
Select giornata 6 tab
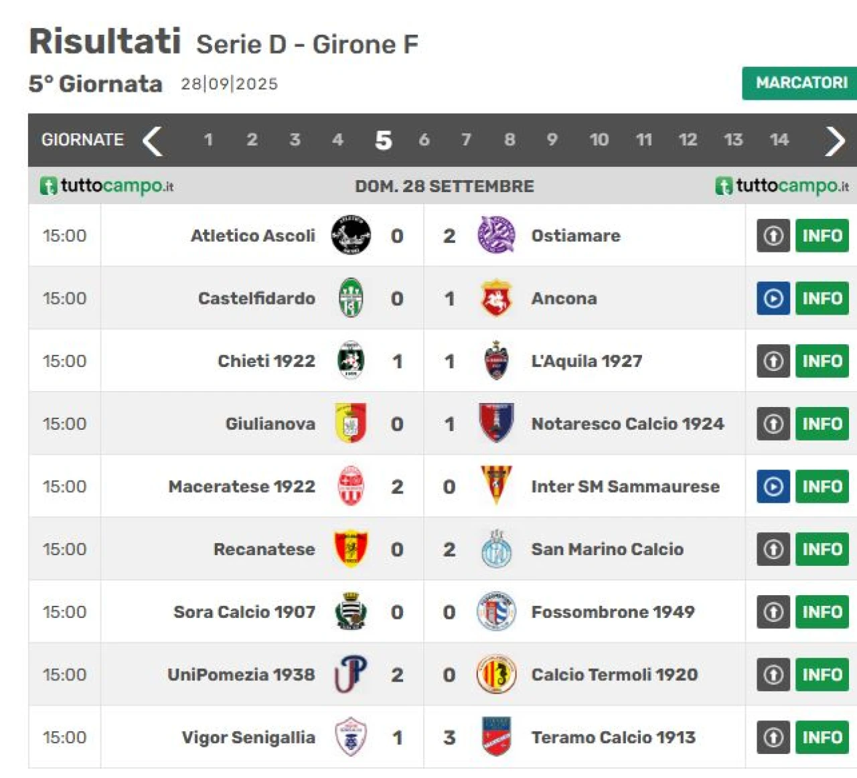[x=424, y=140]
